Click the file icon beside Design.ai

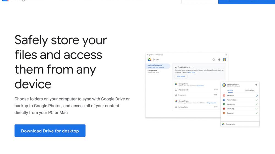[224, 113]
